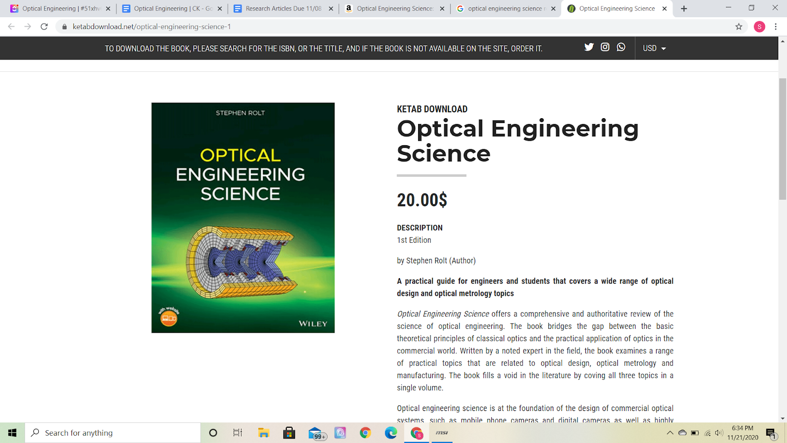Screen dimensions: 787x443
Task: Open the volume control in the tray
Action: pyautogui.click(x=719, y=433)
